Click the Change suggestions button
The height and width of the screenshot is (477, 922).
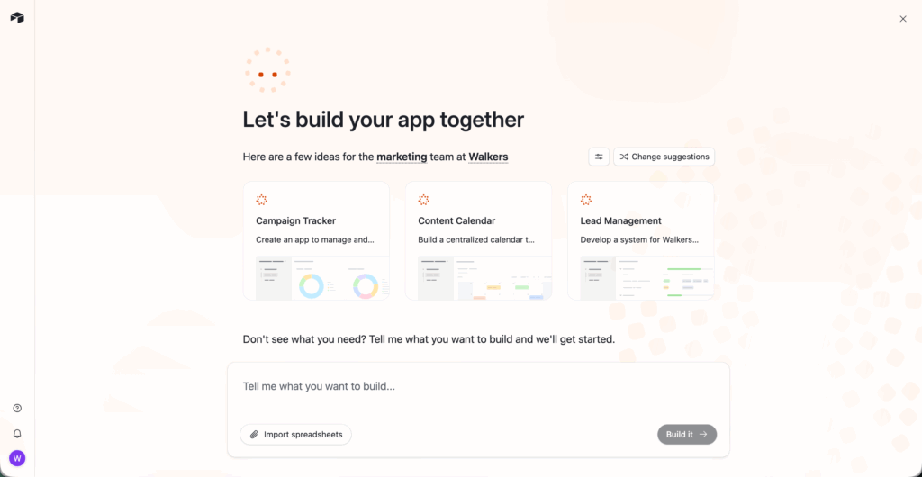coord(664,157)
